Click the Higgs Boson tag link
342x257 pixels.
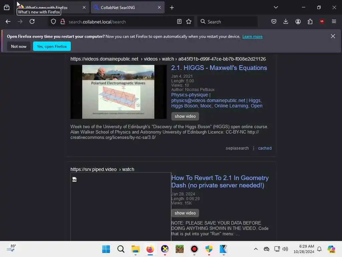click(x=184, y=106)
